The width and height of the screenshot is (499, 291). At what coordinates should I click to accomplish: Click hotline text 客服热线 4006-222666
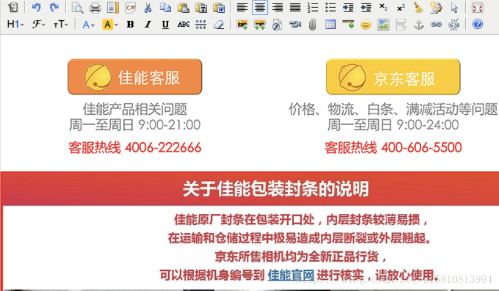(135, 148)
